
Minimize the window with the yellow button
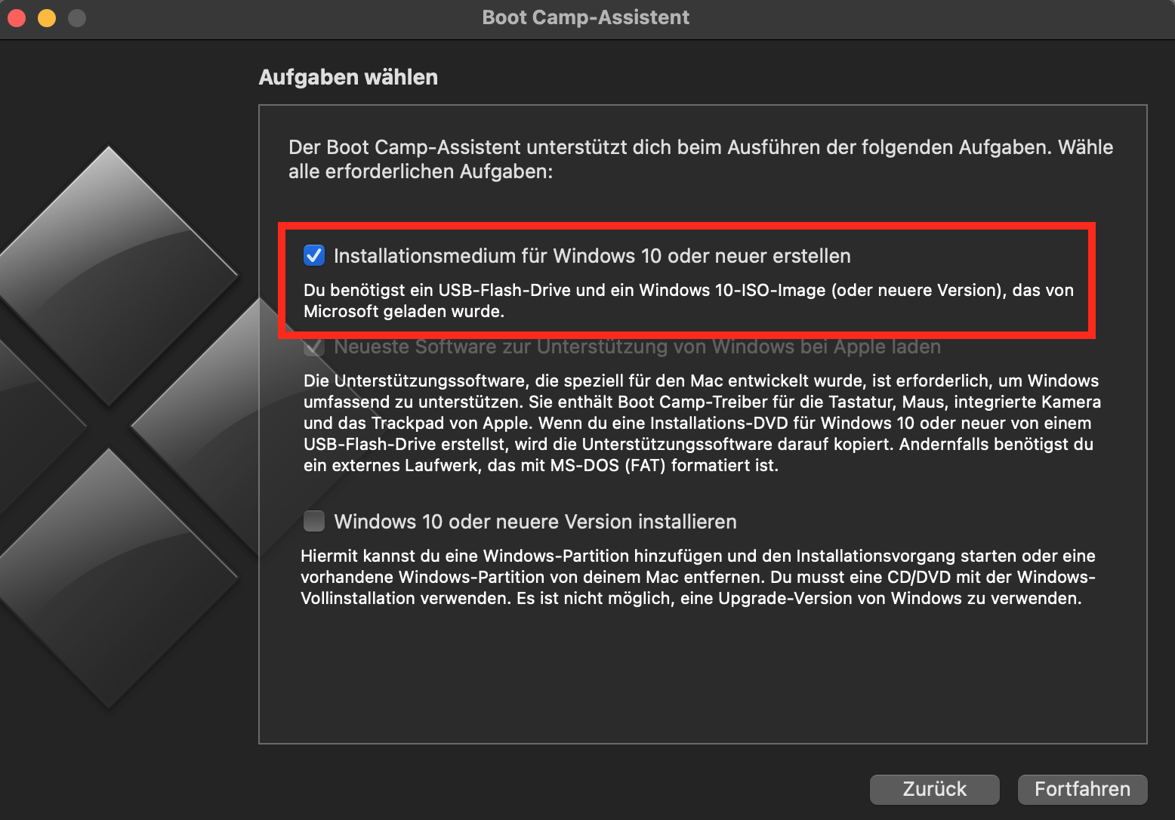[x=47, y=17]
